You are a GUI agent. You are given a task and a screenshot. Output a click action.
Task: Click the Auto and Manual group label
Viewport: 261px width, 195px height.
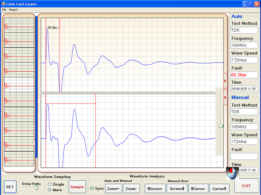(118, 181)
